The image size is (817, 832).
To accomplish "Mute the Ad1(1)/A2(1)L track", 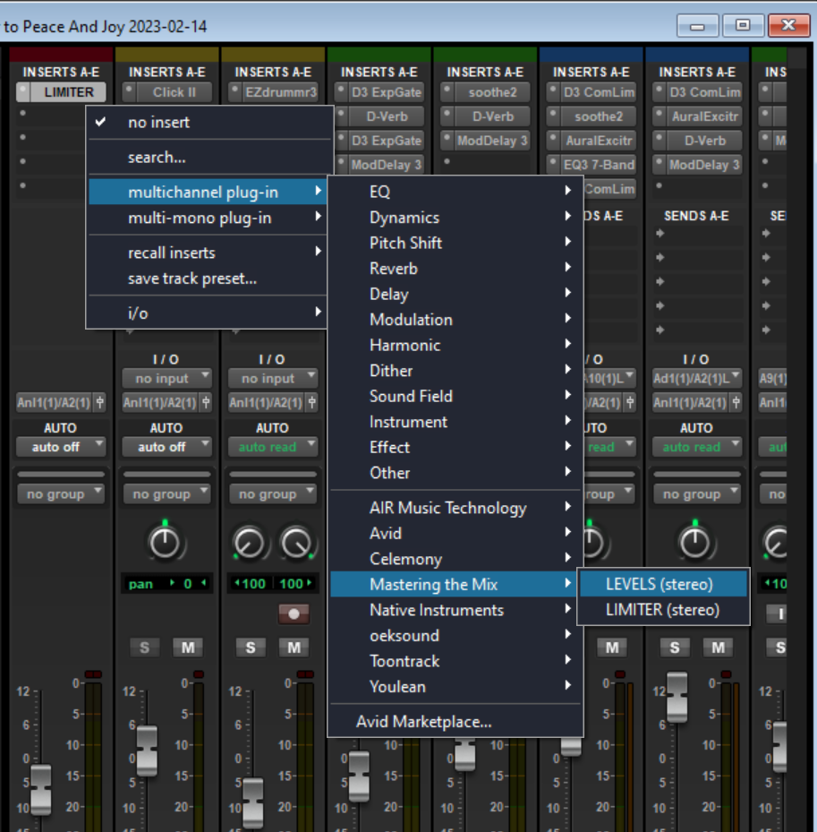I will point(718,648).
